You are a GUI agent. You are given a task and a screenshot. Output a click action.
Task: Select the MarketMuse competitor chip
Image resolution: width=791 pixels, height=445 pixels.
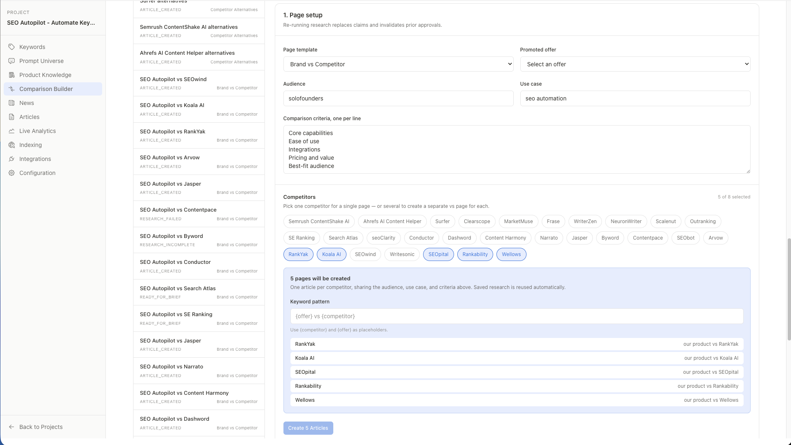coord(518,221)
